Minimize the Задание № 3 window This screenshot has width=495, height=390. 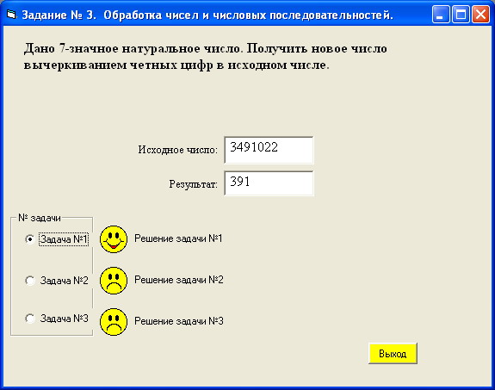coord(441,15)
